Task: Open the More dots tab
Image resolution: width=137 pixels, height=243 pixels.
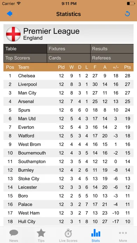Action: tap(123, 235)
